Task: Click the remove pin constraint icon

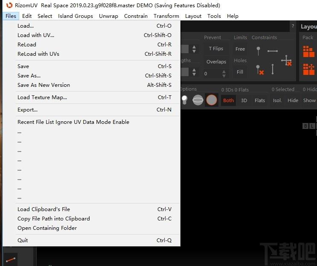Action: click(260, 70)
